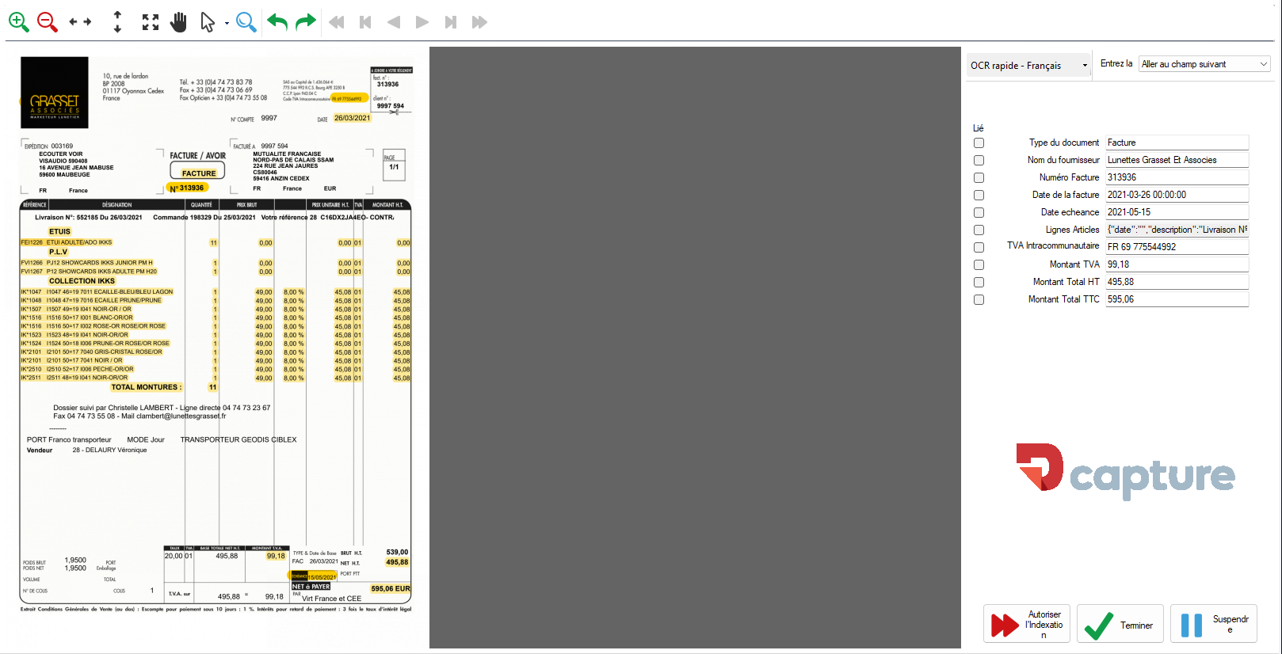Image resolution: width=1282 pixels, height=654 pixels.
Task: Click the Suspendre button
Action: 1214,624
